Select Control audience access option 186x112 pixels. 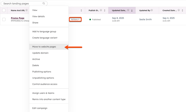click(45, 84)
